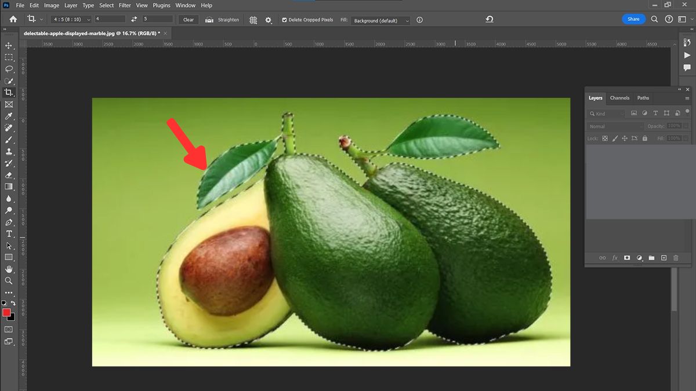This screenshot has height=391, width=696.
Task: Toggle smart object layer filter
Action: (677, 113)
